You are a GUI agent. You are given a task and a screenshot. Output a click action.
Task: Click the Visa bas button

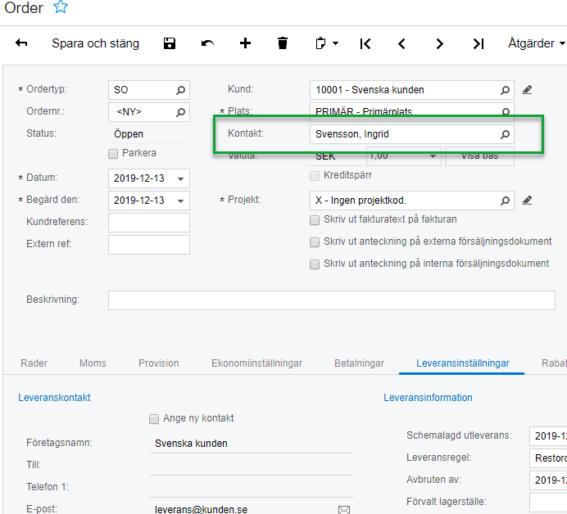click(479, 156)
